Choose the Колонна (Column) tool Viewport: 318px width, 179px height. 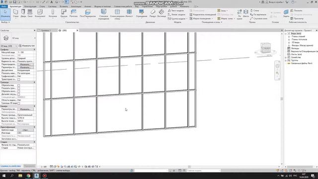point(53,13)
